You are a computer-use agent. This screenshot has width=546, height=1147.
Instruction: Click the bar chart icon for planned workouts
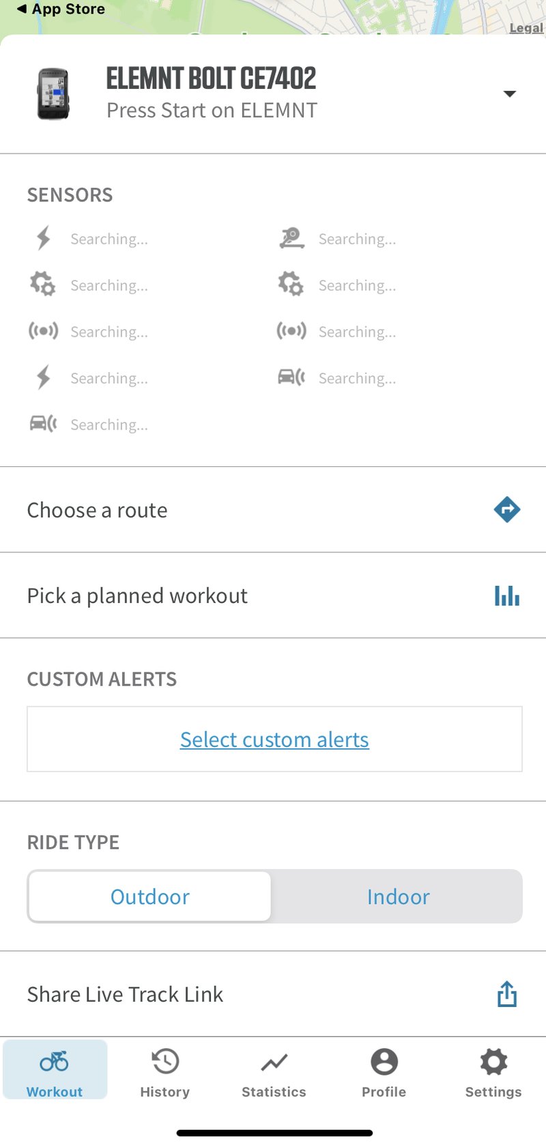[506, 595]
